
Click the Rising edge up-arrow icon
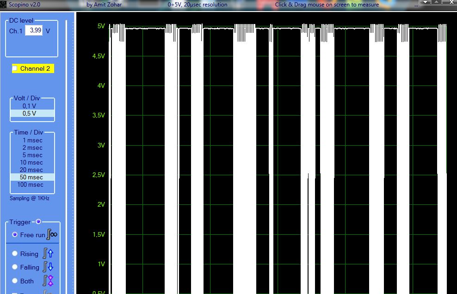(48, 253)
